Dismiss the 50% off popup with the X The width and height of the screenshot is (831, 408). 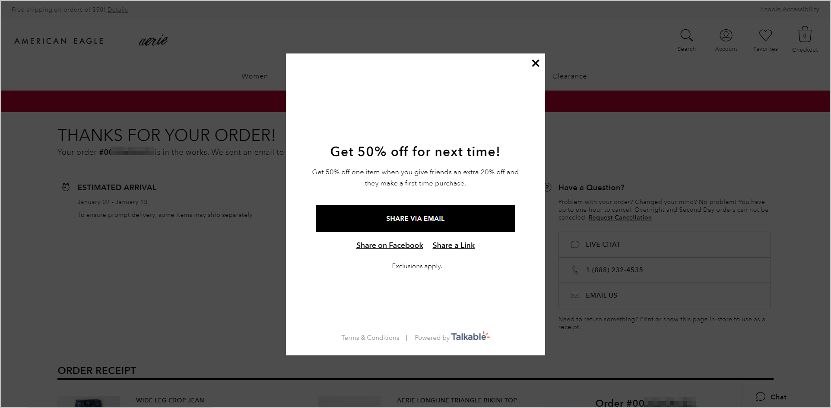535,63
